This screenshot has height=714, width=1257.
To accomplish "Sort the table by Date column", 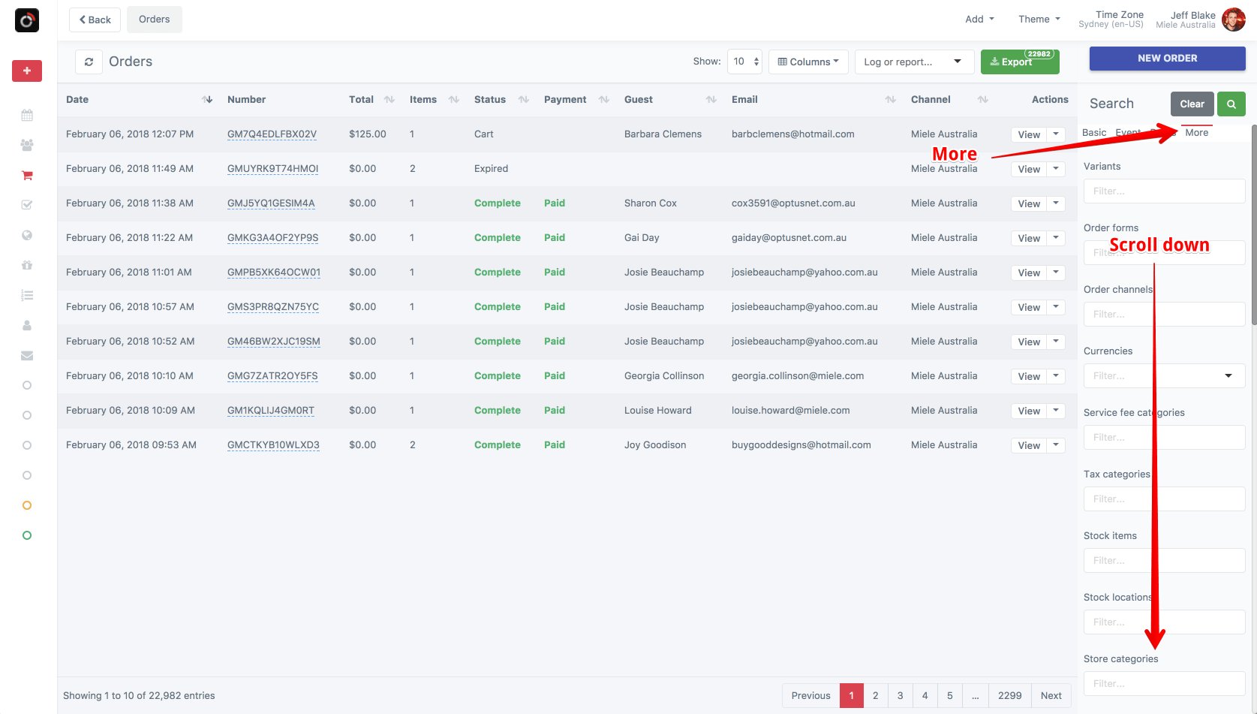I will pyautogui.click(x=207, y=99).
